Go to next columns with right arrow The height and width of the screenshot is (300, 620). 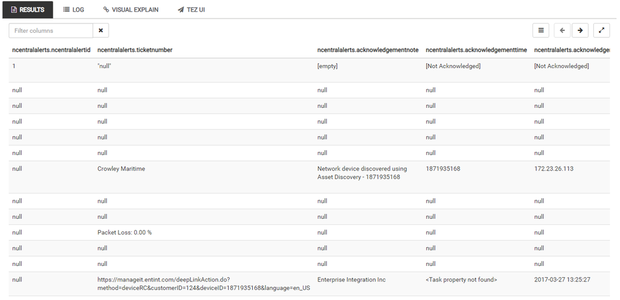pos(580,30)
